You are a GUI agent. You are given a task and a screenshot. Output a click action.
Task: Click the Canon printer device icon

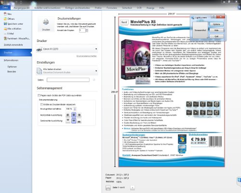pos(39,49)
